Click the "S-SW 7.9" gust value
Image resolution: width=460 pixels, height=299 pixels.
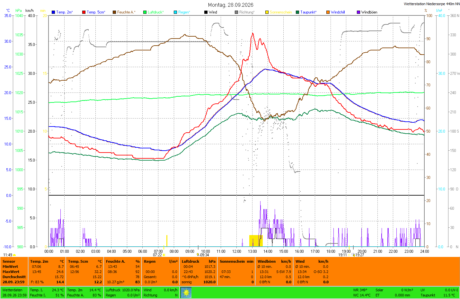tap(284, 272)
